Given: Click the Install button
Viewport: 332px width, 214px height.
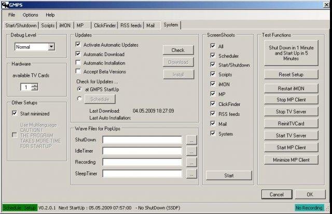Looking at the screenshot, I should pyautogui.click(x=178, y=74).
